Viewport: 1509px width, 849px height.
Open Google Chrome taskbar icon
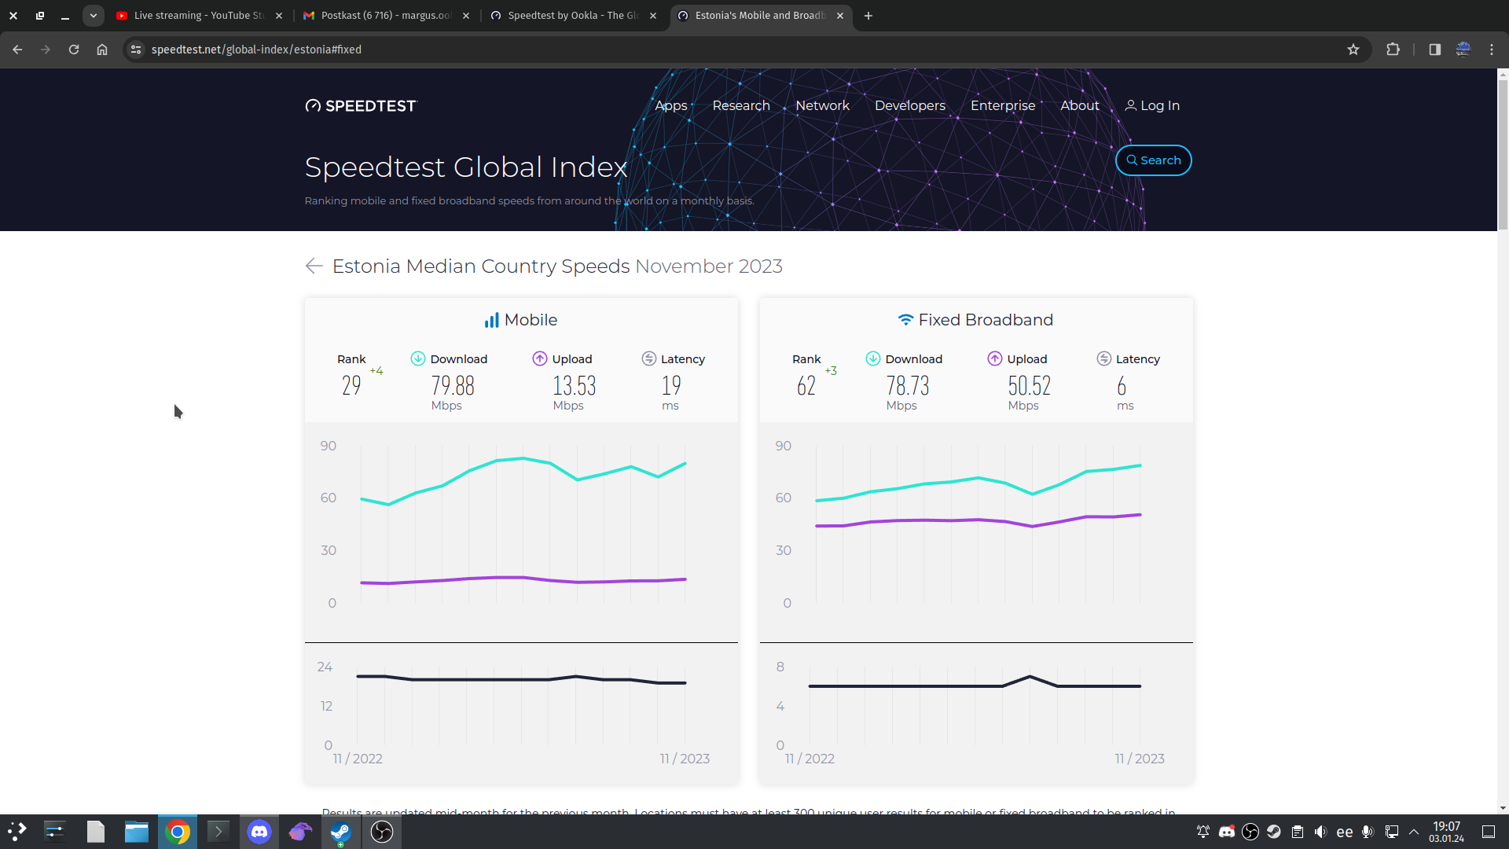(x=178, y=832)
